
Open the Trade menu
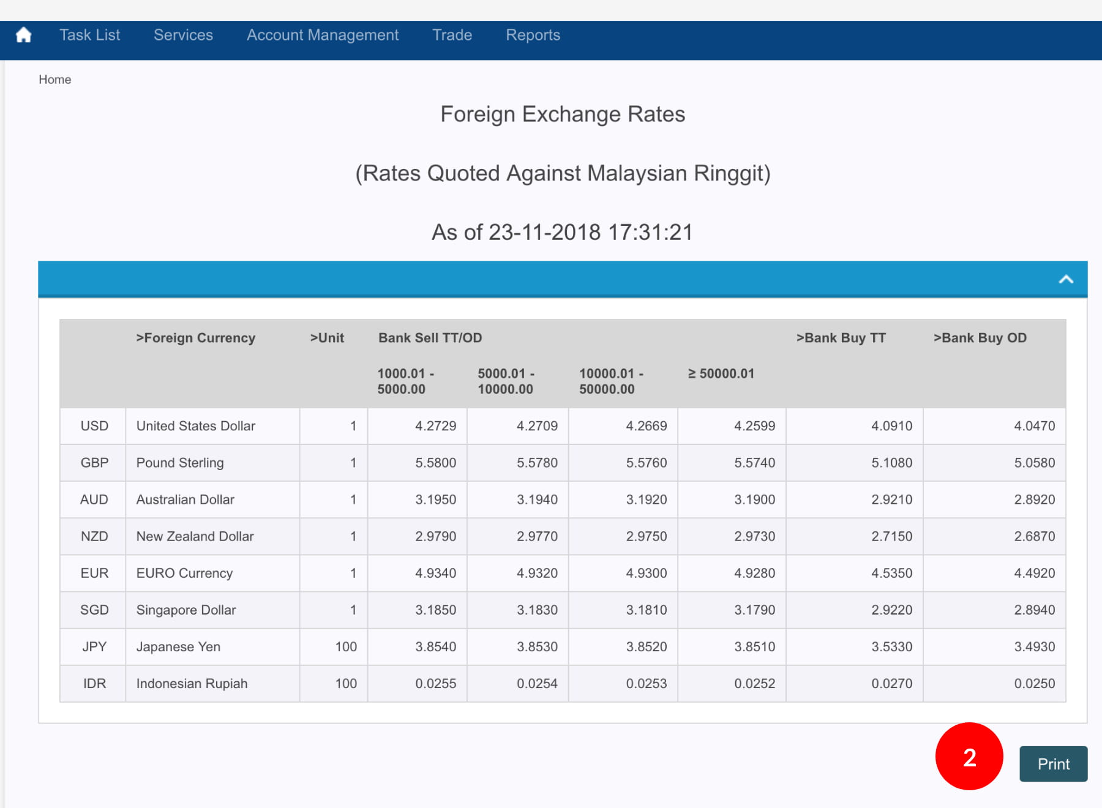click(452, 36)
